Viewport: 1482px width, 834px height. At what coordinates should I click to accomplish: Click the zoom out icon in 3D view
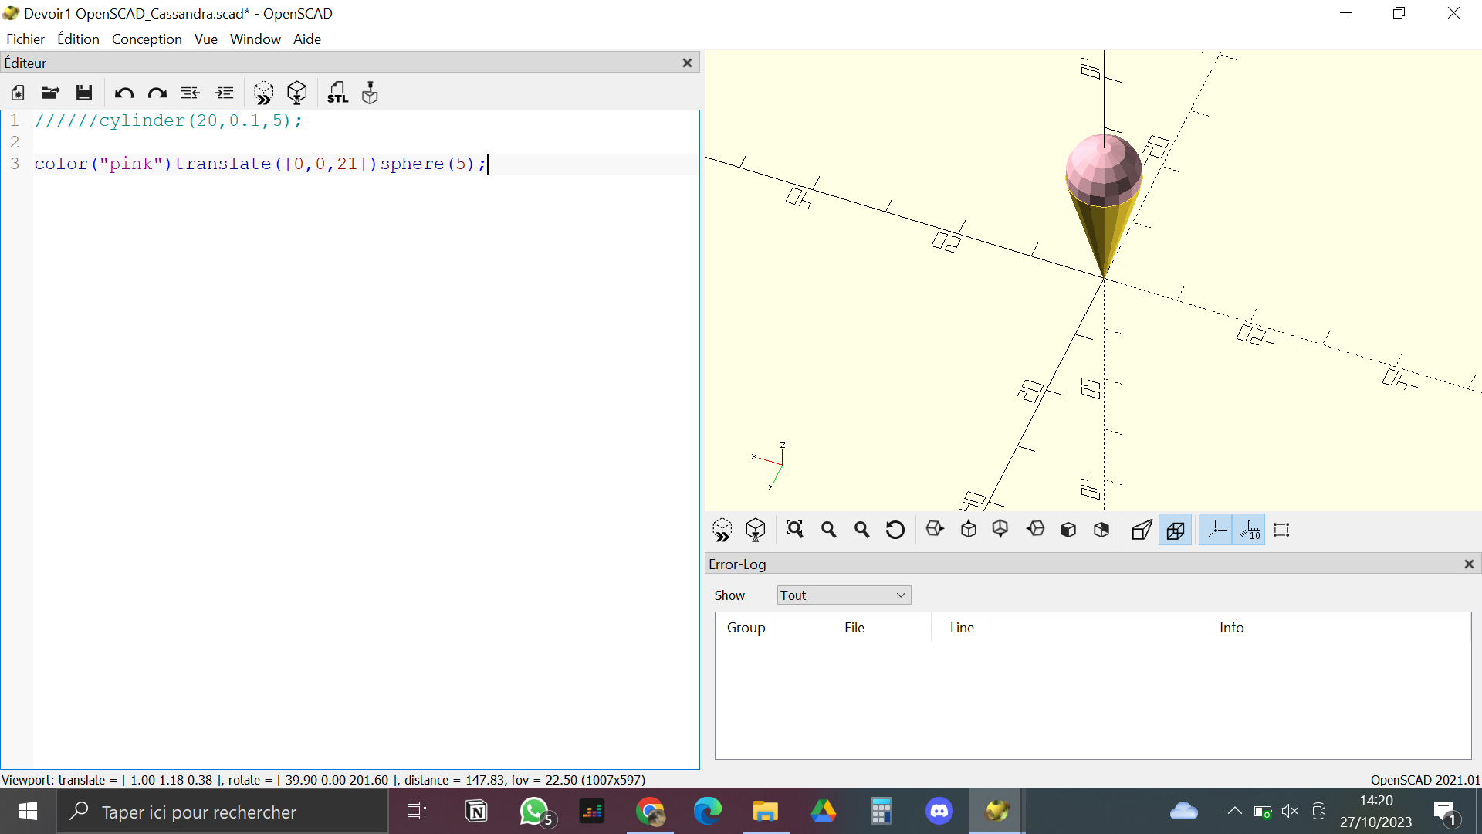[x=861, y=530]
